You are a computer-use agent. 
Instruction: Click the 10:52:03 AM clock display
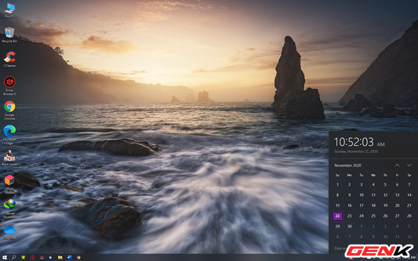pyautogui.click(x=359, y=142)
